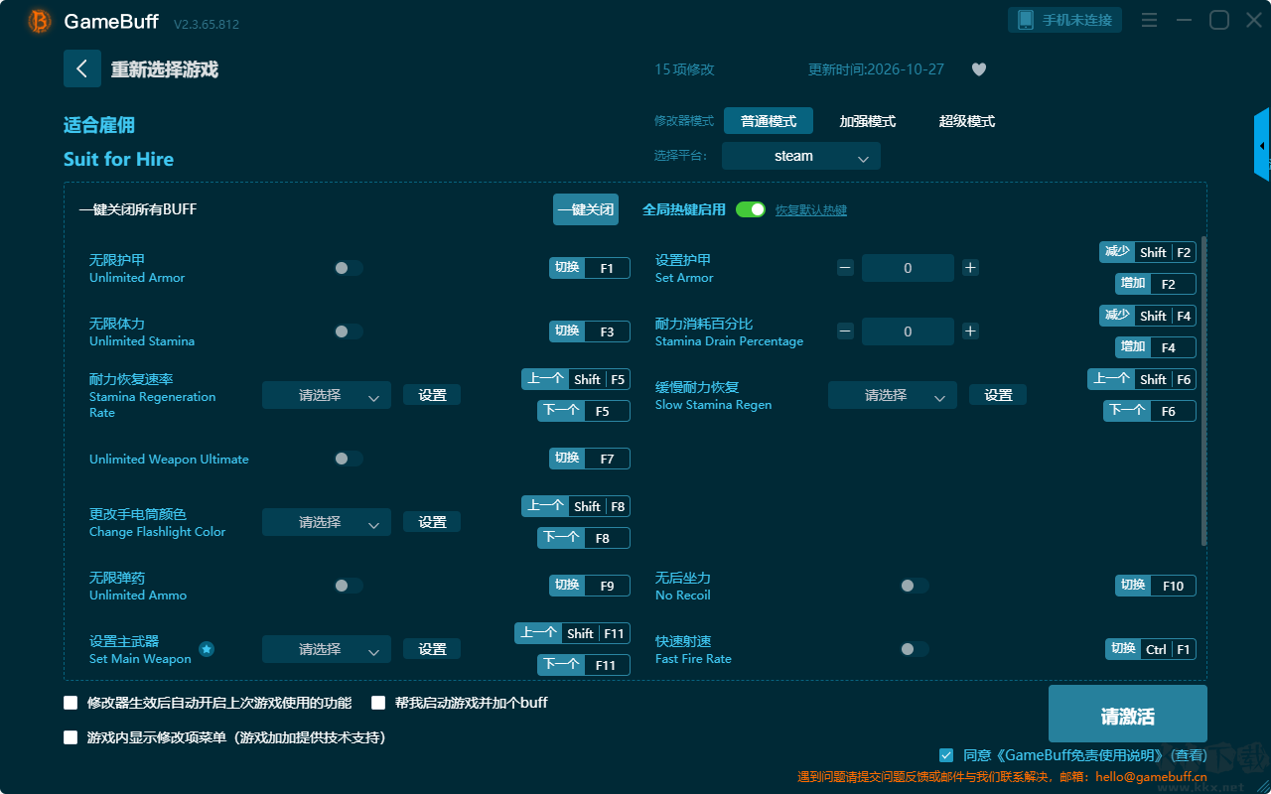1271x794 pixels.
Task: Click the 请激活 activate button
Action: pos(1128,714)
